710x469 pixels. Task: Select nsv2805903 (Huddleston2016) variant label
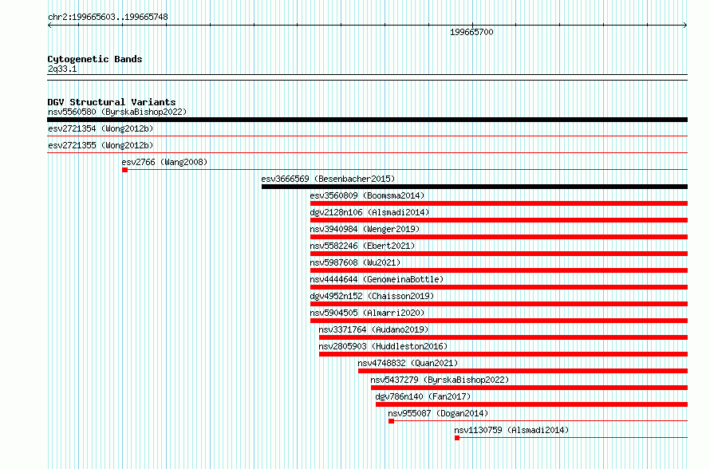point(383,346)
